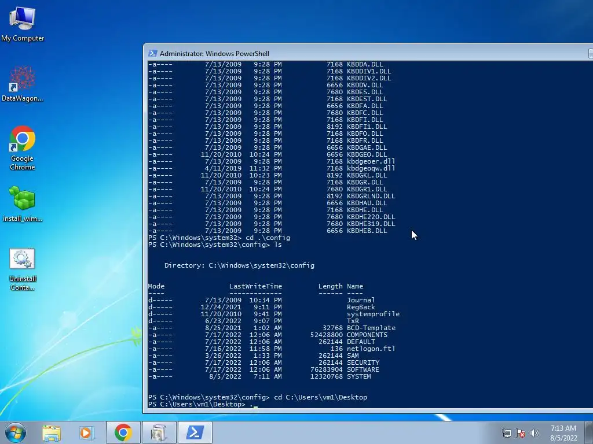Open the volume speaker tray icon

[x=535, y=434]
